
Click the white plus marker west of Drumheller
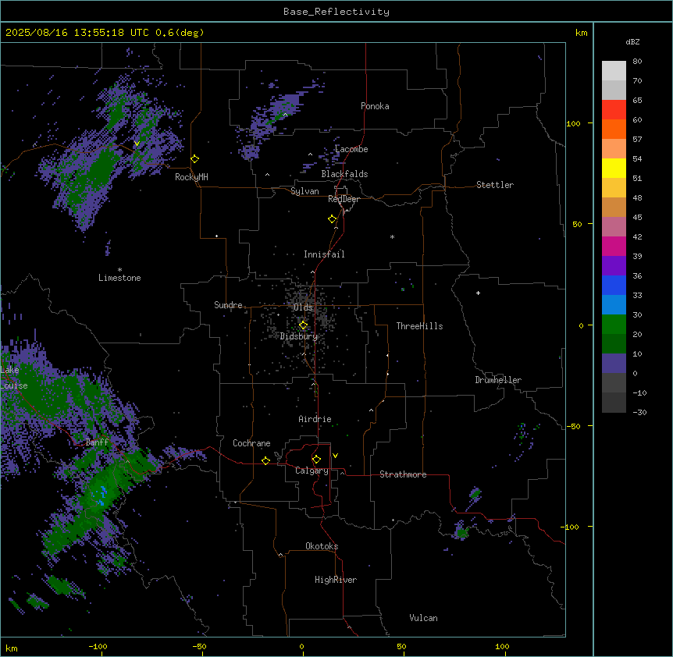tap(478, 293)
